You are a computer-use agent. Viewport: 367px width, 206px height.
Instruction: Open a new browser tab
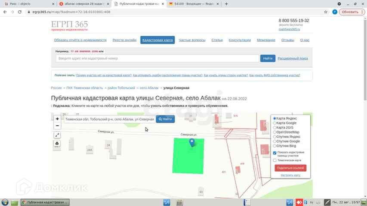(x=227, y=4)
